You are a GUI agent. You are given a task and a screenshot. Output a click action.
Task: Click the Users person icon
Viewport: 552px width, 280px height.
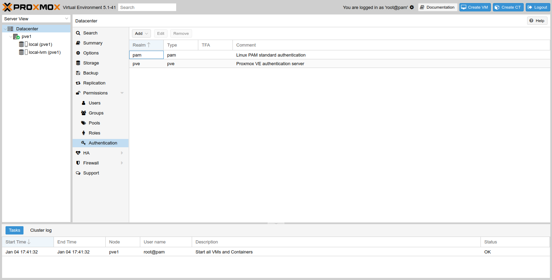(84, 103)
